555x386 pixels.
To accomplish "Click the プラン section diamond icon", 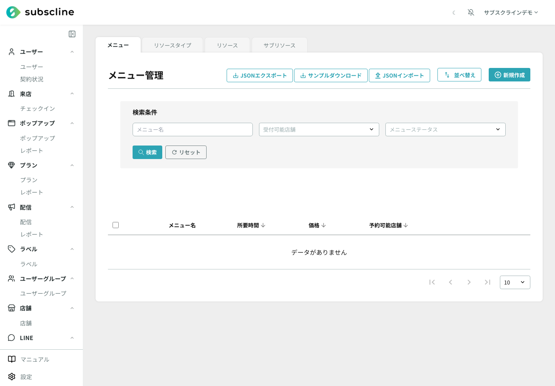I will (x=12, y=165).
